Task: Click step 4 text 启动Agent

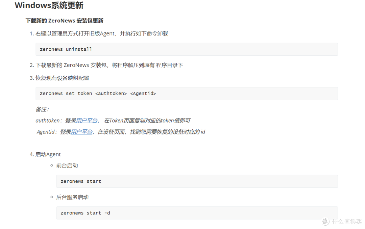Action: (x=48, y=154)
